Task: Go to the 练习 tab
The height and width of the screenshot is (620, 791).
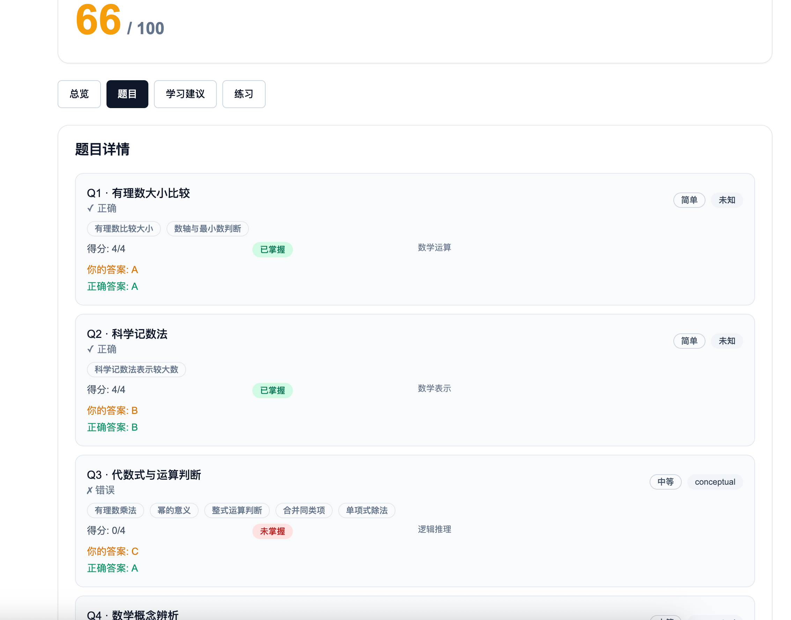Action: (243, 94)
